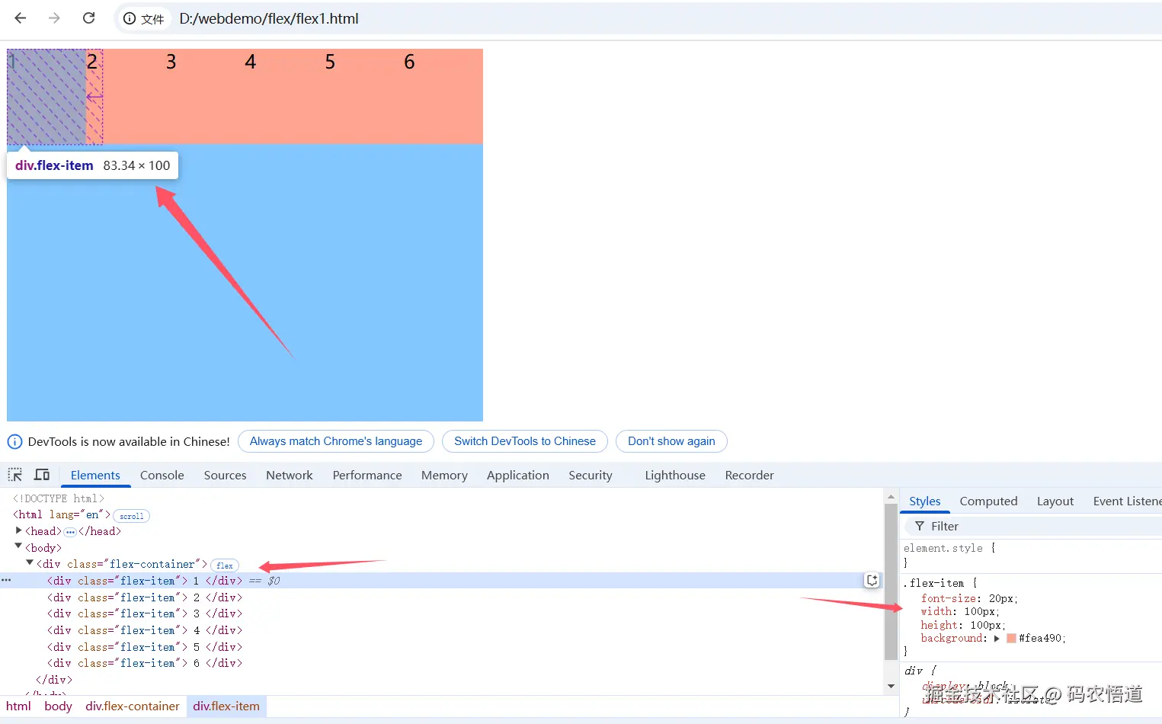Collapse the body element node
The image size is (1162, 724).
pos(19,546)
